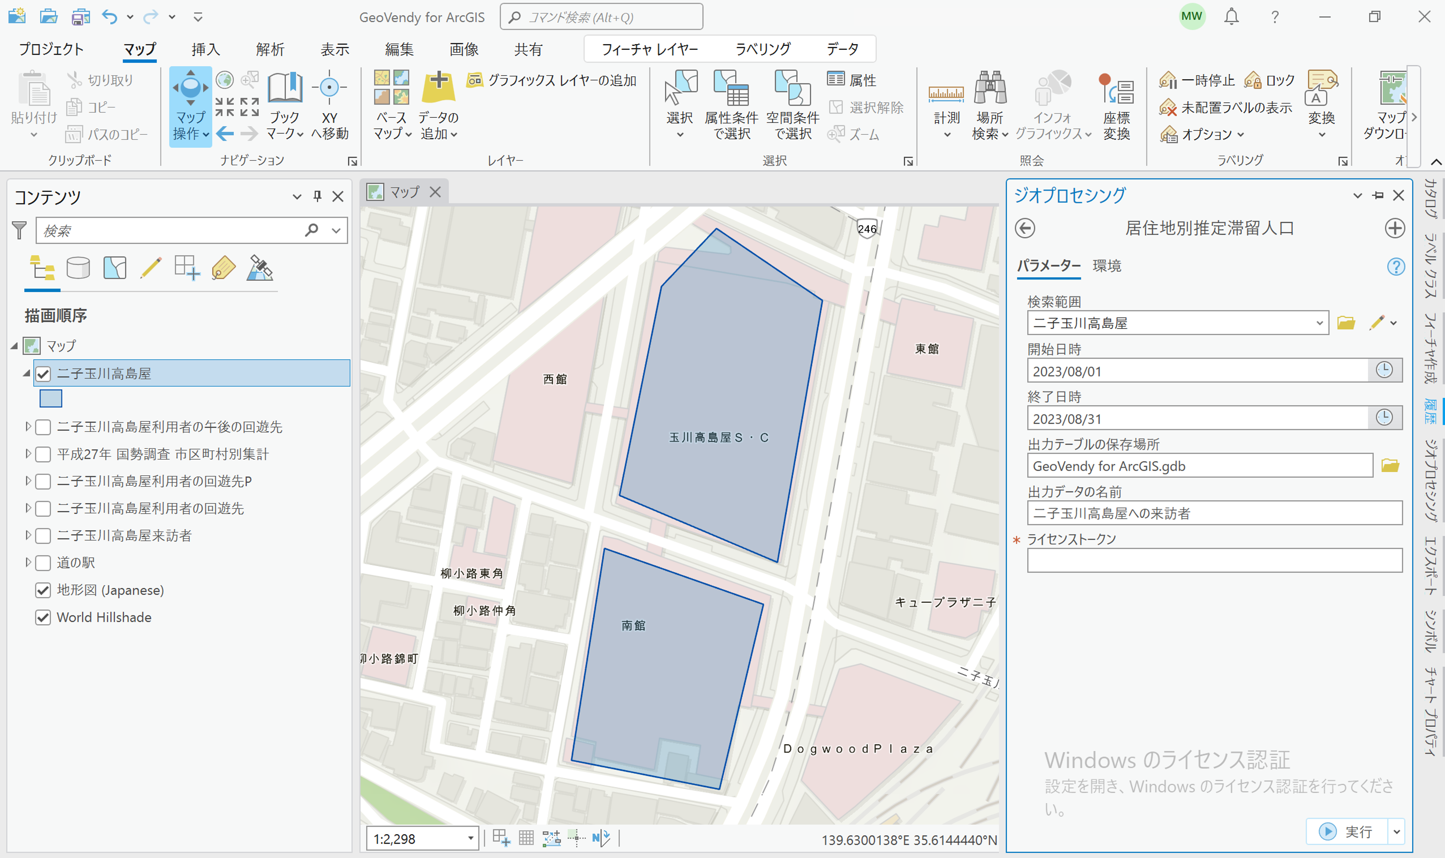The image size is (1445, 858).
Task: Open the Geoprocessing pane options chevron
Action: (1358, 196)
